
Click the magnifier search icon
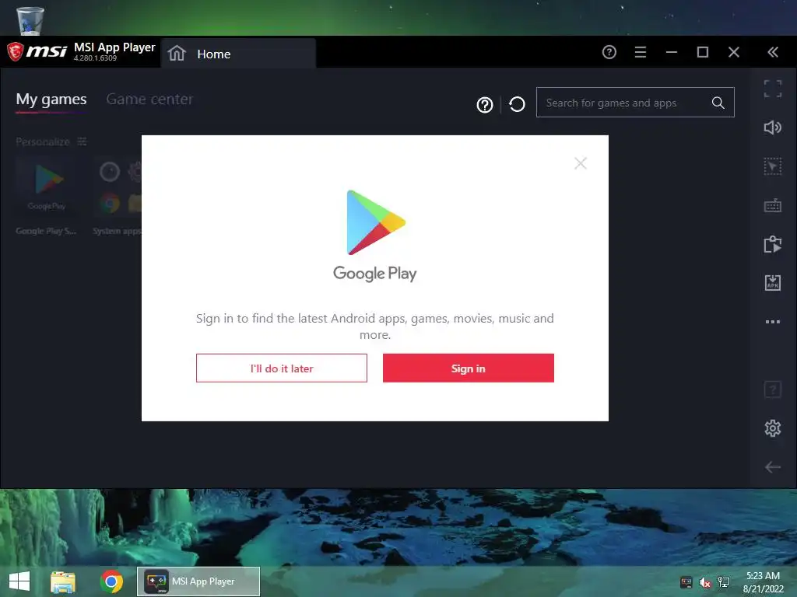[x=718, y=103]
